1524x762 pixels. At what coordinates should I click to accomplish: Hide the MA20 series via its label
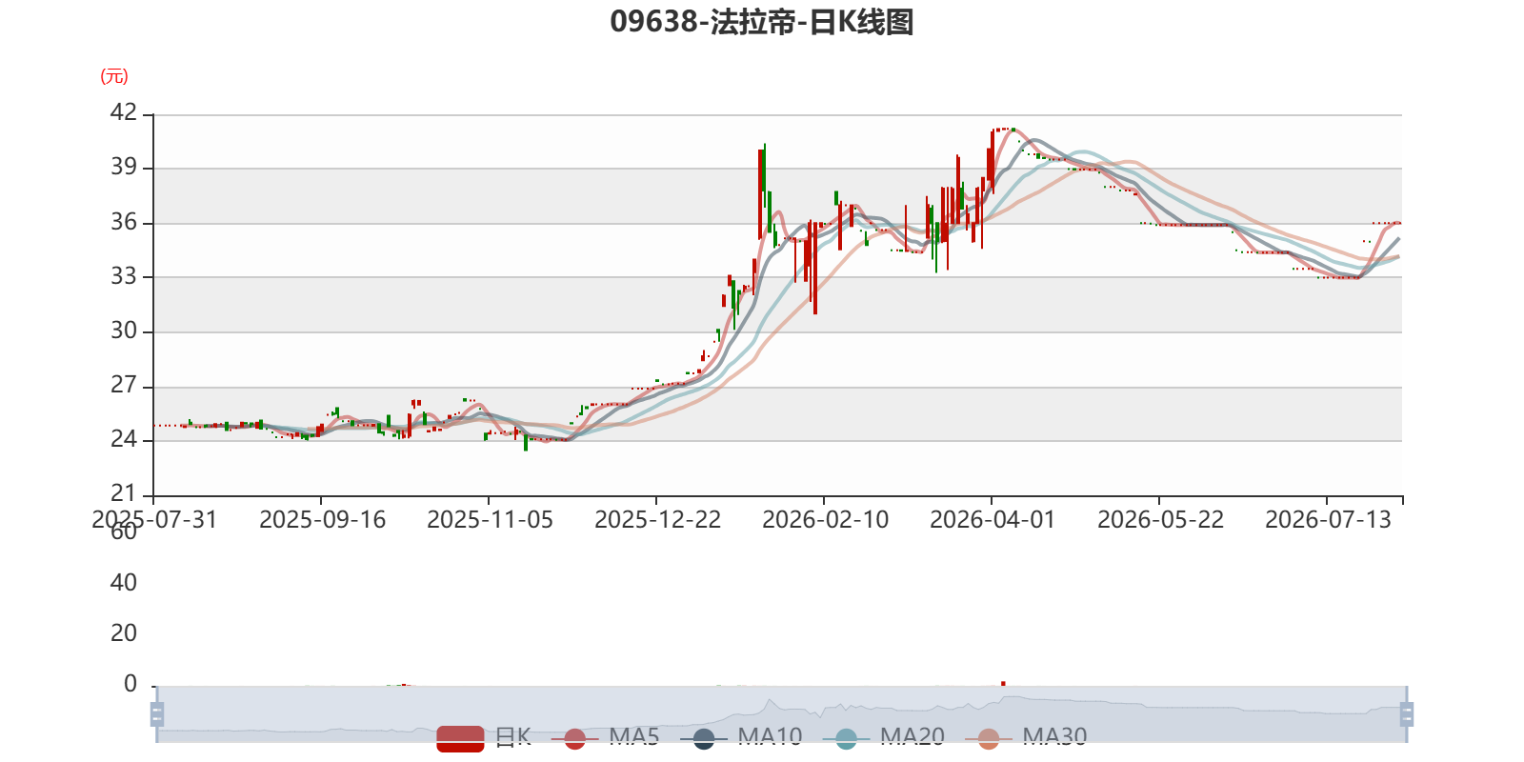click(912, 737)
